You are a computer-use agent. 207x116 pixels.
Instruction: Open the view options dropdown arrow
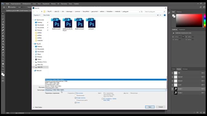tap(160, 15)
